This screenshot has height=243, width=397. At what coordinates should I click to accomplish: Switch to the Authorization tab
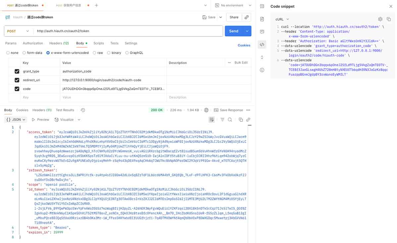[33, 43]
